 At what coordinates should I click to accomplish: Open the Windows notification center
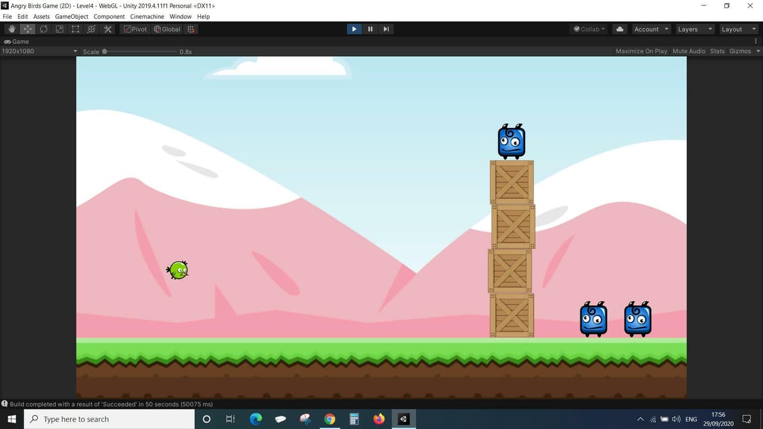point(747,419)
